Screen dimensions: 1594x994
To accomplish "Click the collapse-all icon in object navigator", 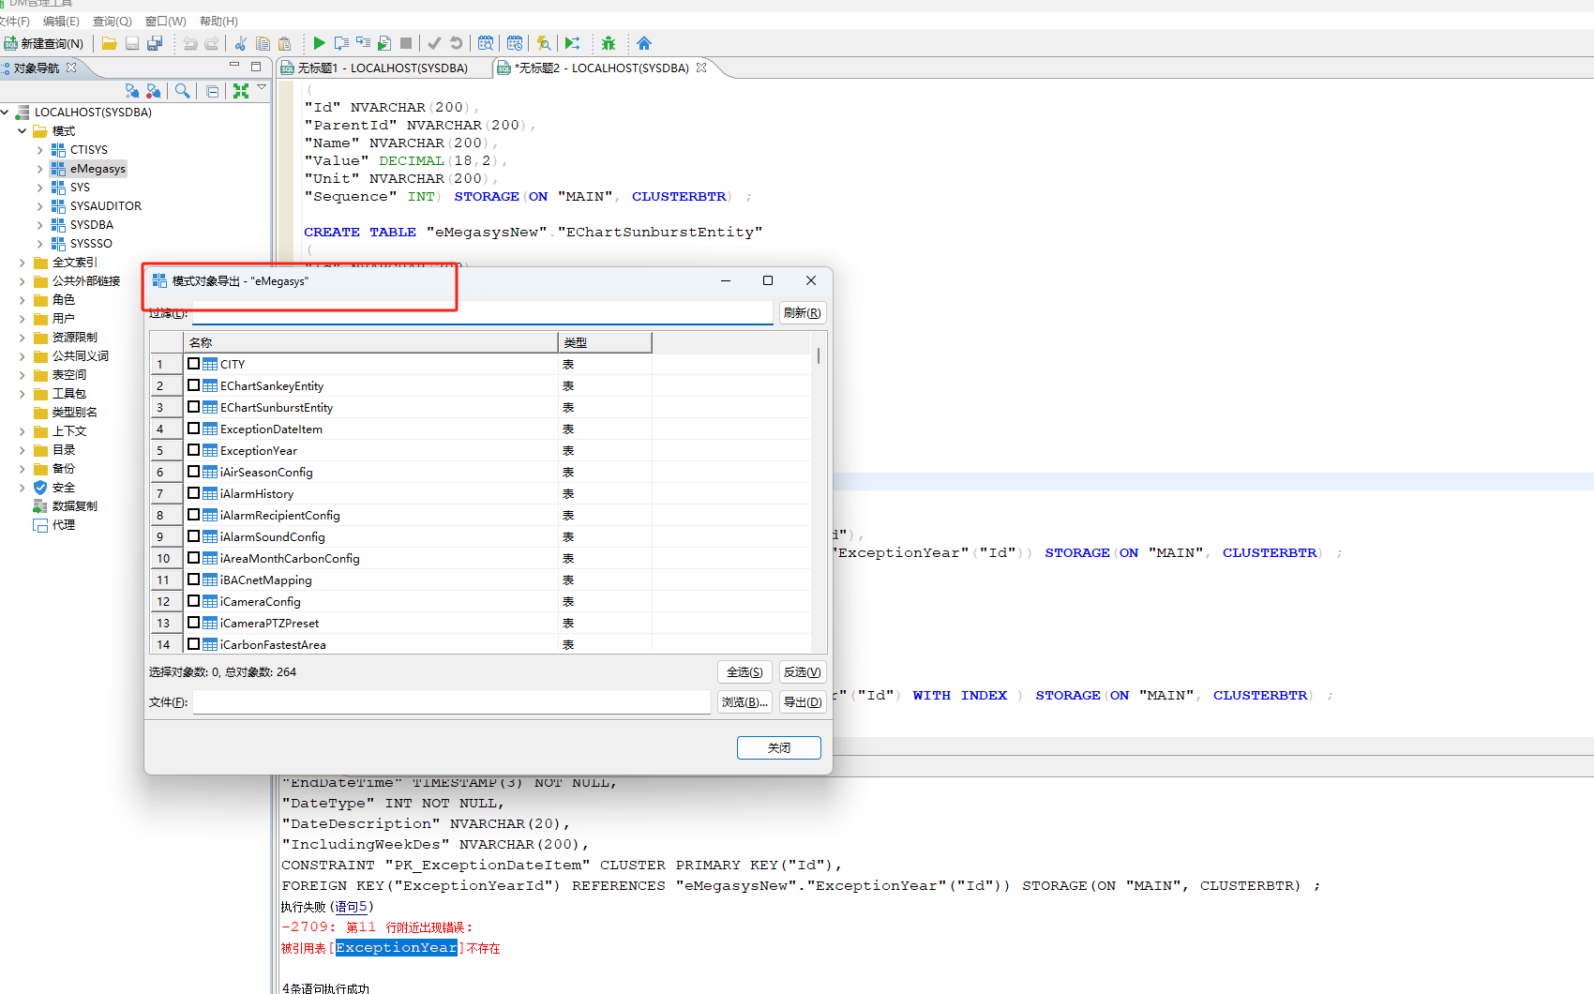I will pos(213,91).
